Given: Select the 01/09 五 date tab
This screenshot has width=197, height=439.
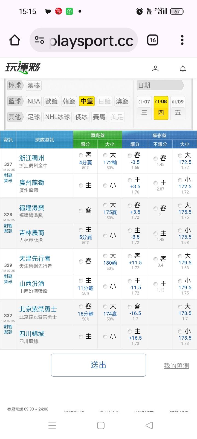Looking at the screenshot, I should (x=178, y=108).
